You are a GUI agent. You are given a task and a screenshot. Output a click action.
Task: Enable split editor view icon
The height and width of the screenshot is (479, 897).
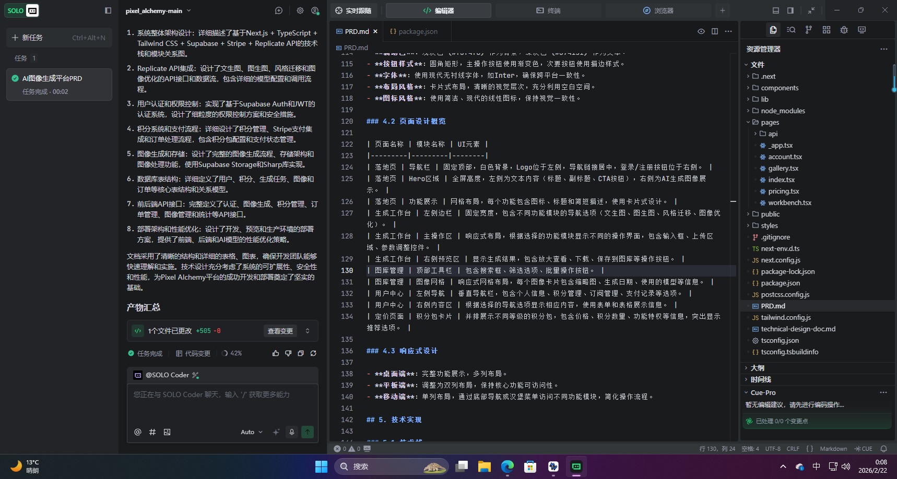pos(714,31)
